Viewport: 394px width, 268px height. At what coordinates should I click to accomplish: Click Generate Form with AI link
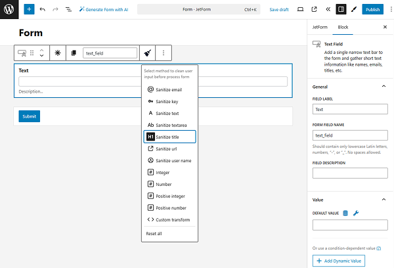pos(104,10)
